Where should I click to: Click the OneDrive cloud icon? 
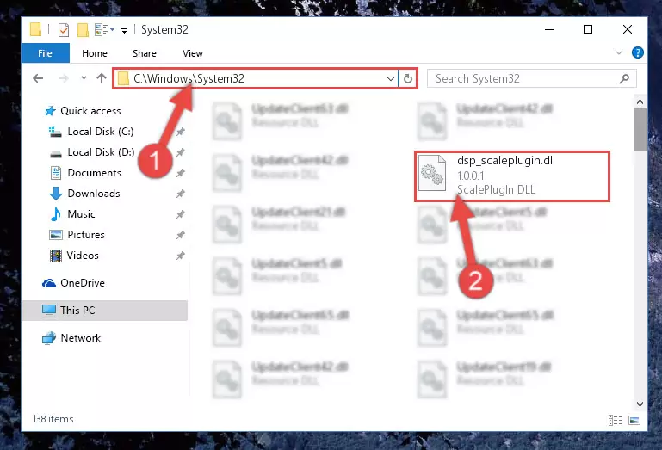pos(49,283)
